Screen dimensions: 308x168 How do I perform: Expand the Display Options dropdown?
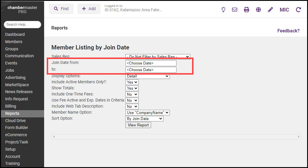pyautogui.click(x=147, y=76)
